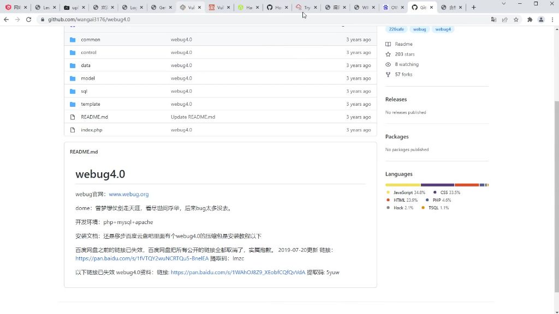The height and width of the screenshot is (314, 559).
Task: Click the template folder icon
Action: pos(73,104)
